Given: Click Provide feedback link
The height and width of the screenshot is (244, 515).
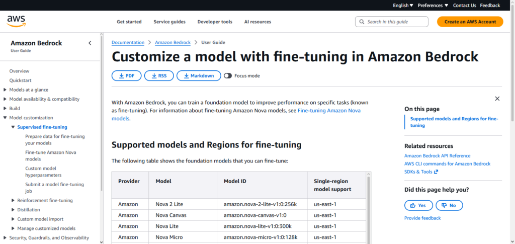Looking at the screenshot, I should (x=422, y=218).
